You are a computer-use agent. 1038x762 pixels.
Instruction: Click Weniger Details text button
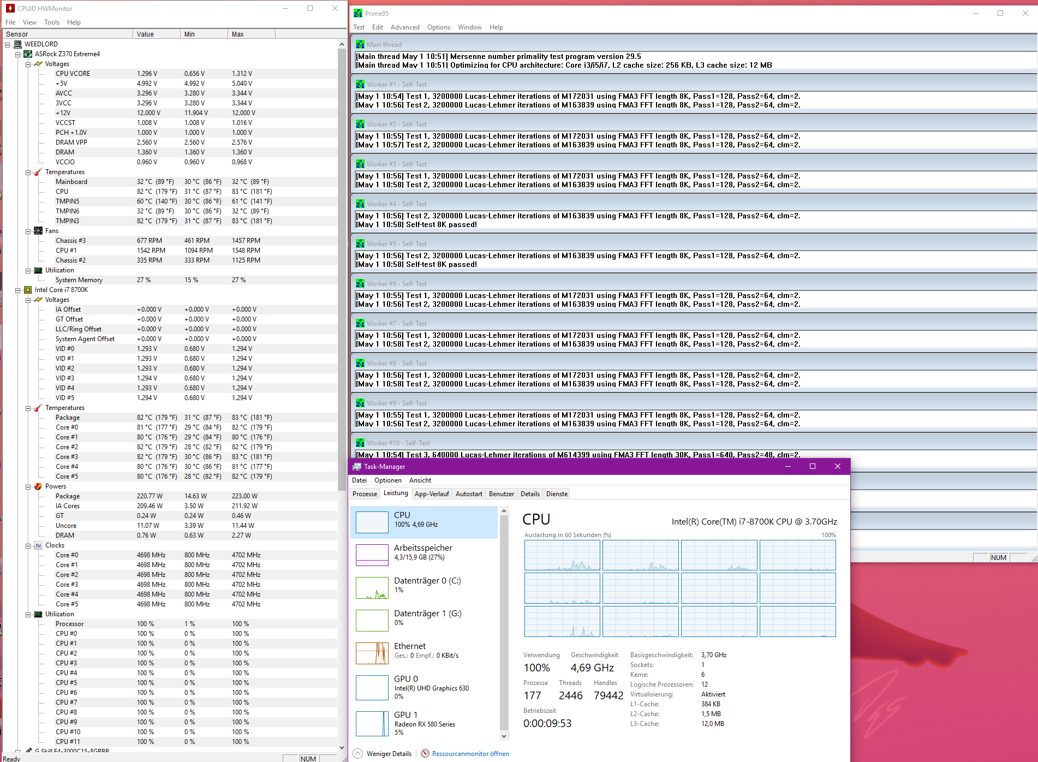[x=389, y=754]
